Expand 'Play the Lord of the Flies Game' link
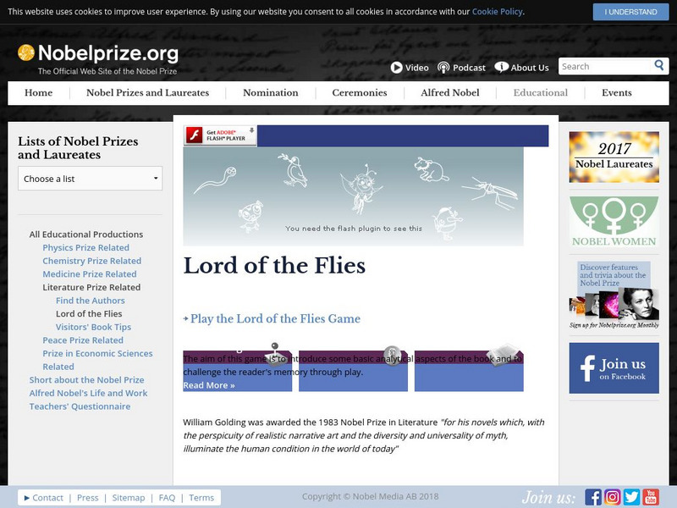 coord(274,318)
